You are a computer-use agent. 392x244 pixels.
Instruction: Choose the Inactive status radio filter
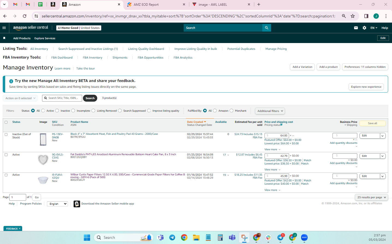pos(57,111)
